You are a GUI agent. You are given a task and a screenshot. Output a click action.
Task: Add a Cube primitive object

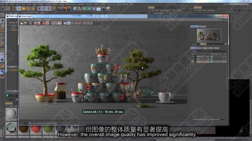coord(75,8)
